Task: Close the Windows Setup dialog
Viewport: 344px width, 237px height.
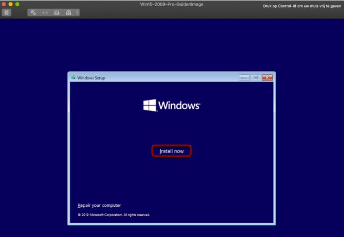Action: click(267, 78)
